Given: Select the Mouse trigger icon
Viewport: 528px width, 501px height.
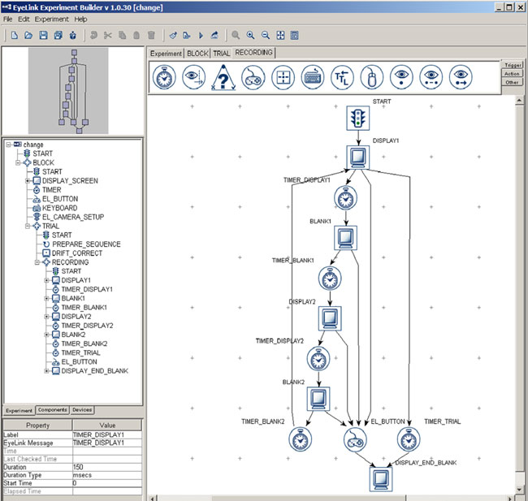Looking at the screenshot, I should pyautogui.click(x=372, y=77).
